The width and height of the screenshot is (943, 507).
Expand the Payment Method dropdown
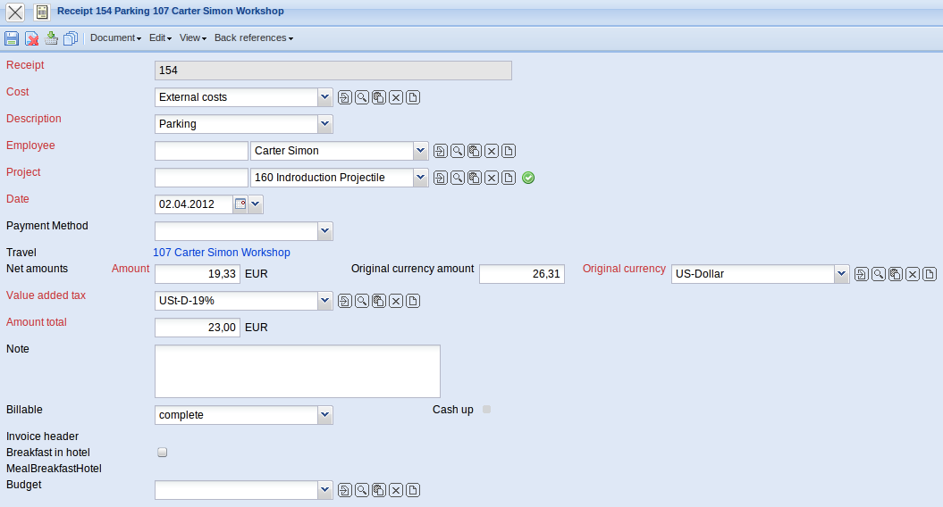pos(324,231)
